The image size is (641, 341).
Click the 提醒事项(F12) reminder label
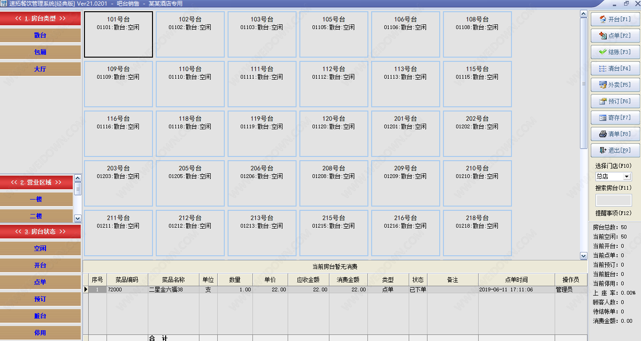point(614,213)
